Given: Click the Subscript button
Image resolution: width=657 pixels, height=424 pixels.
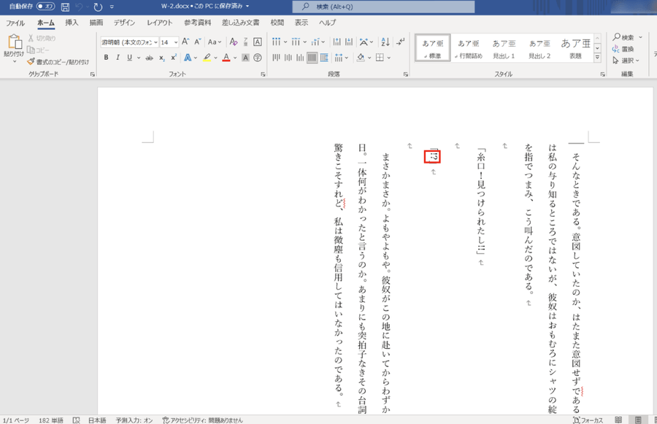Looking at the screenshot, I should [162, 57].
